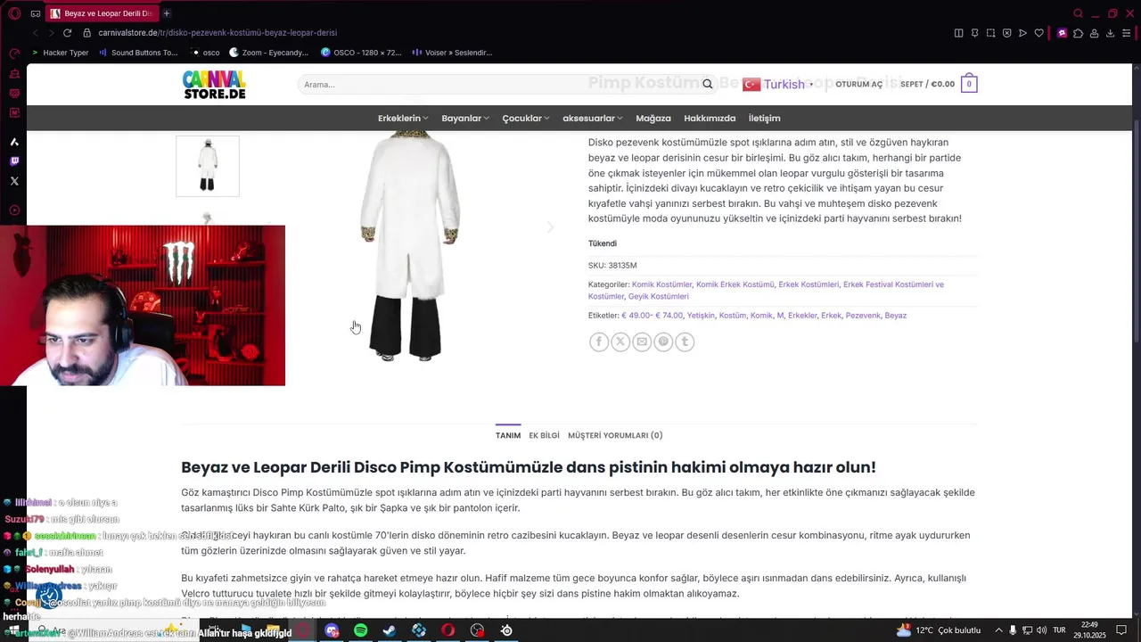
Task: Add page to bookmarks with heart icon
Action: tap(1038, 33)
